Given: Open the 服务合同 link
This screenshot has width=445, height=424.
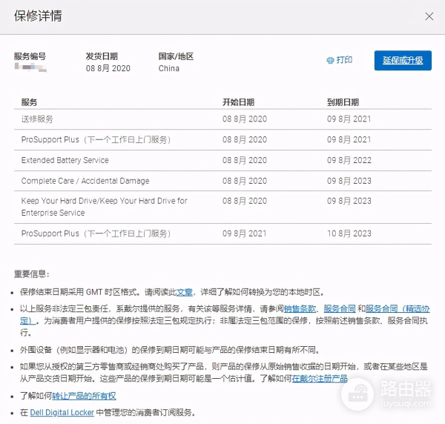Looking at the screenshot, I should click(x=340, y=309).
